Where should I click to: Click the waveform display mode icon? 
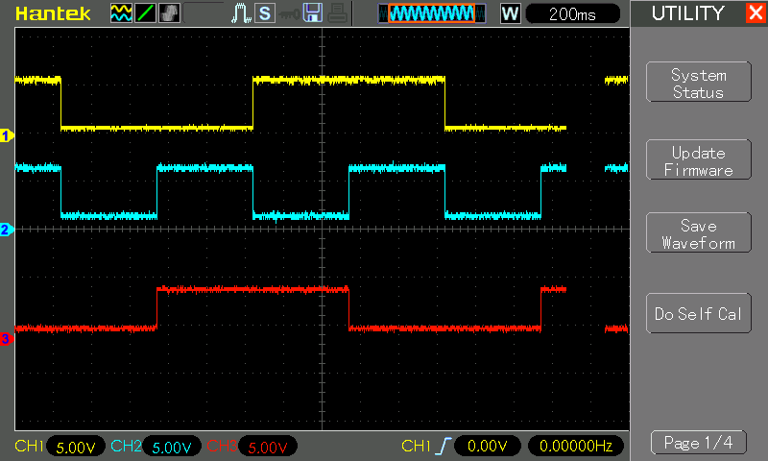click(121, 13)
